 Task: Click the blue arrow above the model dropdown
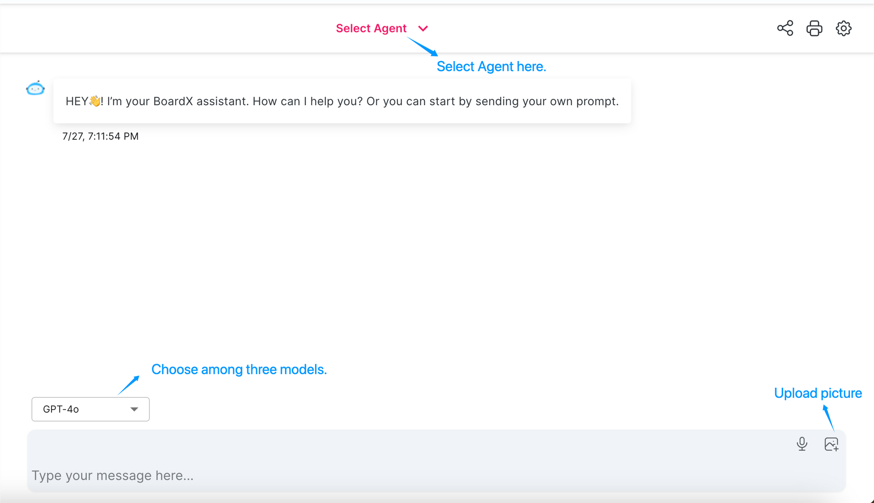click(x=129, y=385)
